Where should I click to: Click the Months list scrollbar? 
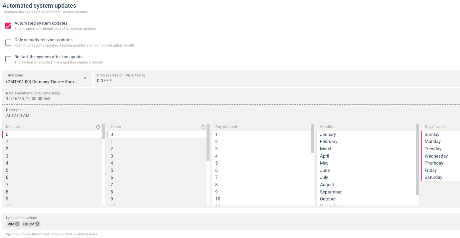coord(417,160)
